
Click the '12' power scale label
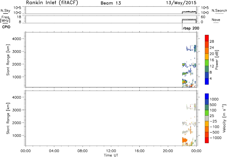212,66
